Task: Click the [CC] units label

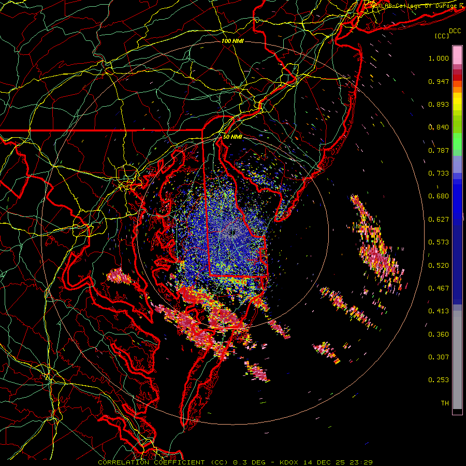Action: (442, 36)
